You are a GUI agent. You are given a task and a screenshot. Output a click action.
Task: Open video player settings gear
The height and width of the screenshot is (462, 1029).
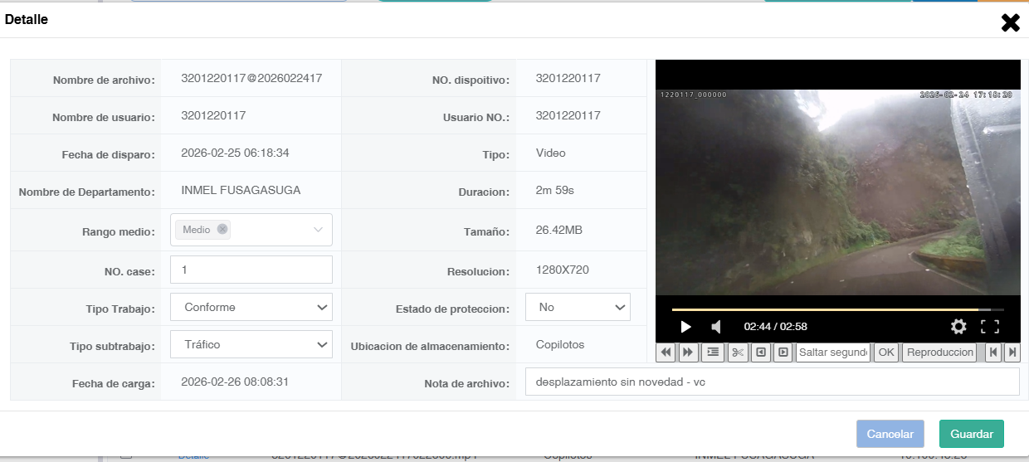(x=958, y=327)
